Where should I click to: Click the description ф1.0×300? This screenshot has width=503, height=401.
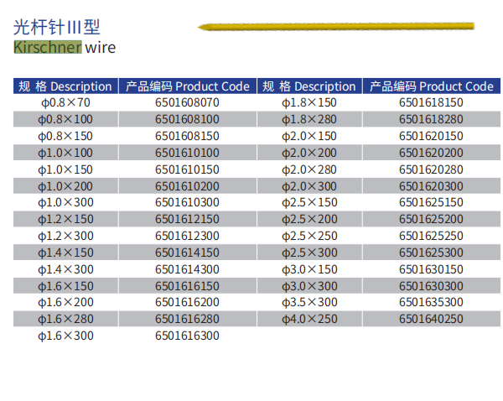(65, 202)
